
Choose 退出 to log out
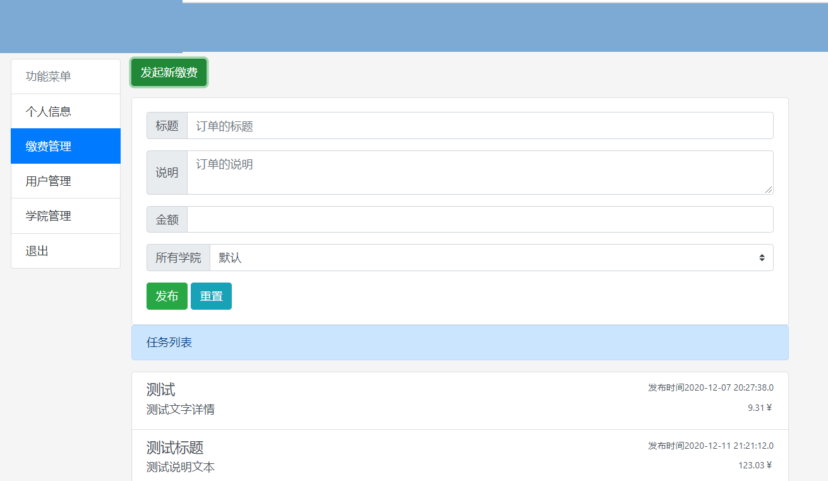click(x=66, y=251)
